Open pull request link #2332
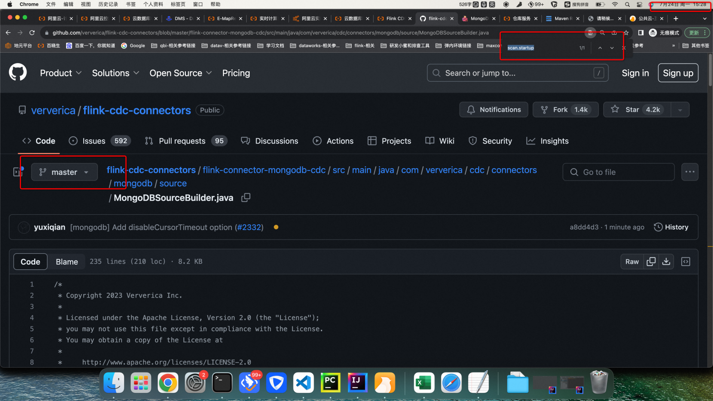713x401 pixels. tap(249, 227)
